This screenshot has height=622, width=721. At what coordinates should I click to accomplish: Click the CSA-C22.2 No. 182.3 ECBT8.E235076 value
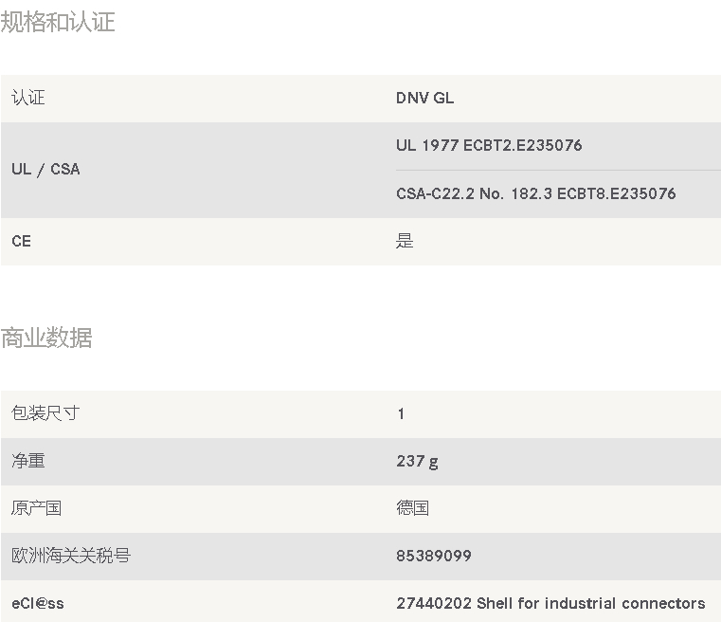click(535, 193)
